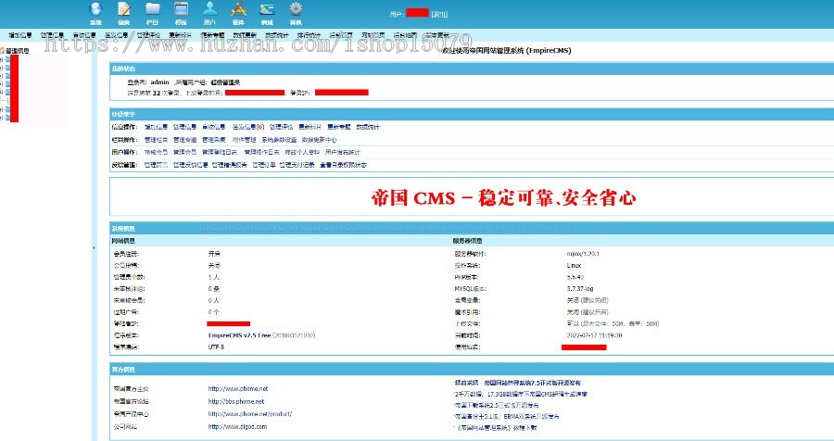
Task: Open 管理支付记录 link
Action: pos(297,165)
